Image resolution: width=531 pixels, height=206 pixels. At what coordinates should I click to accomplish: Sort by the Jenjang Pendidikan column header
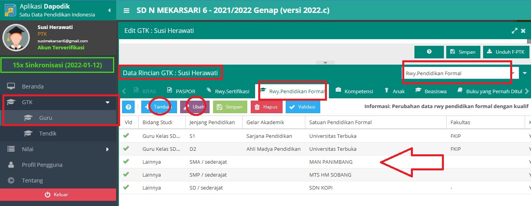click(213, 122)
